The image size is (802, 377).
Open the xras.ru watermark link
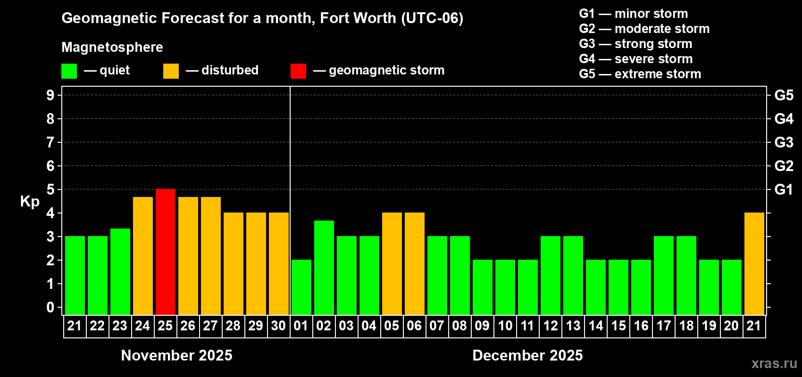(774, 363)
